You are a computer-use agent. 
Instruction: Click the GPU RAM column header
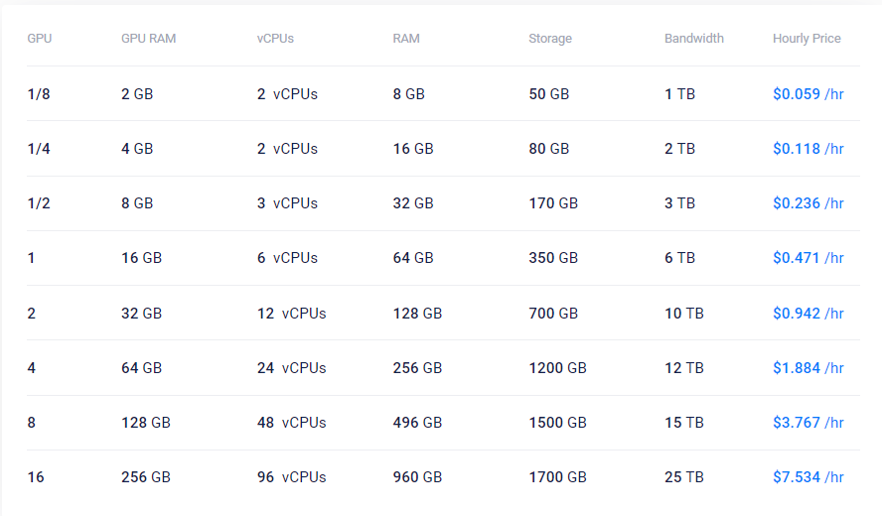[148, 39]
